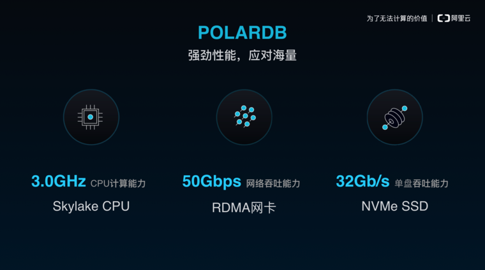485x270 pixels.
Task: Click the SSD disk icon
Action: (x=394, y=117)
